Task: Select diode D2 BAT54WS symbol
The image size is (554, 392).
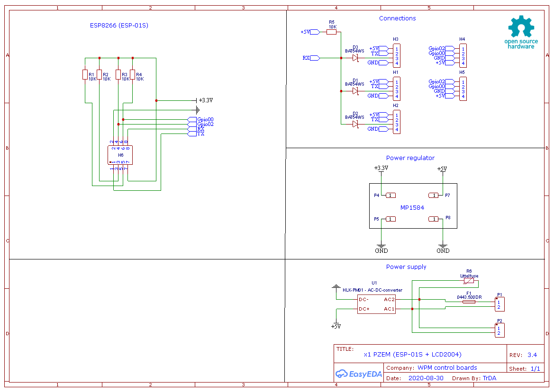Action: [x=355, y=124]
